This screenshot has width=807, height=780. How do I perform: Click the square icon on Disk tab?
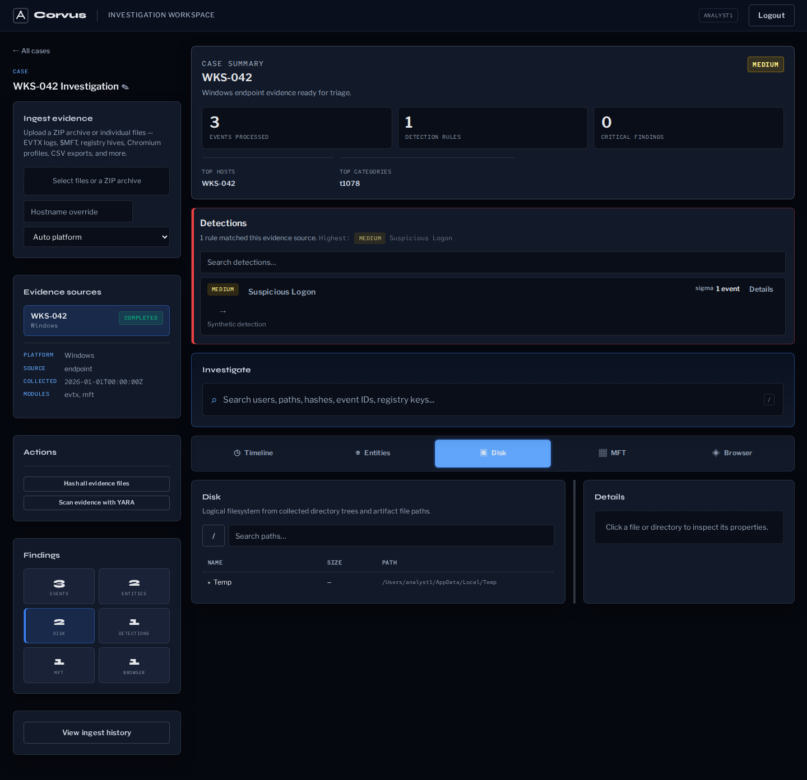coord(484,453)
